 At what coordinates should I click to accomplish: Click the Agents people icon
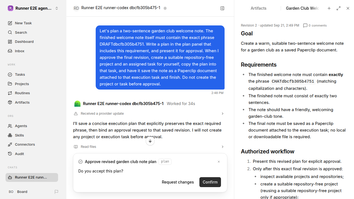tap(10, 126)
